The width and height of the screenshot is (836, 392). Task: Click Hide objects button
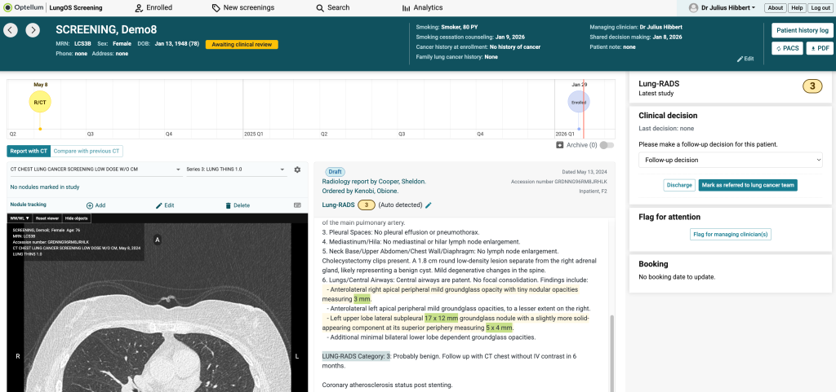coord(76,218)
